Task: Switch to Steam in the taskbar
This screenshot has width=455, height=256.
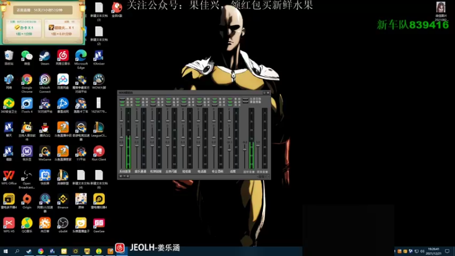Action: click(x=28, y=251)
